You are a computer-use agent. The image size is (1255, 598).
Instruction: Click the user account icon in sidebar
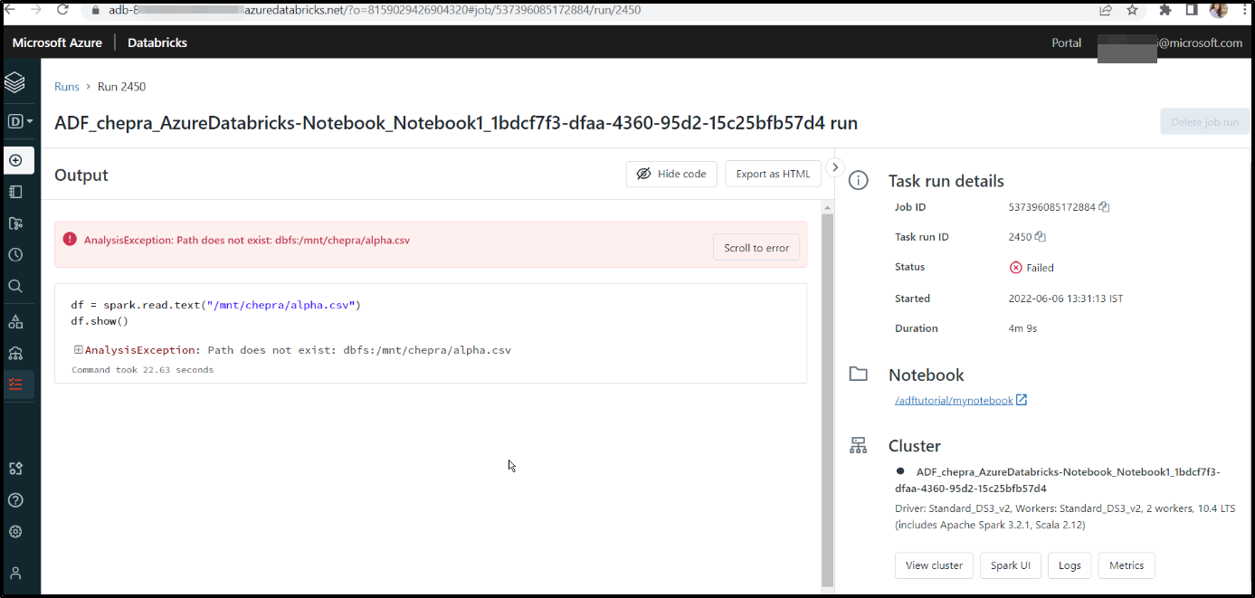tap(15, 573)
